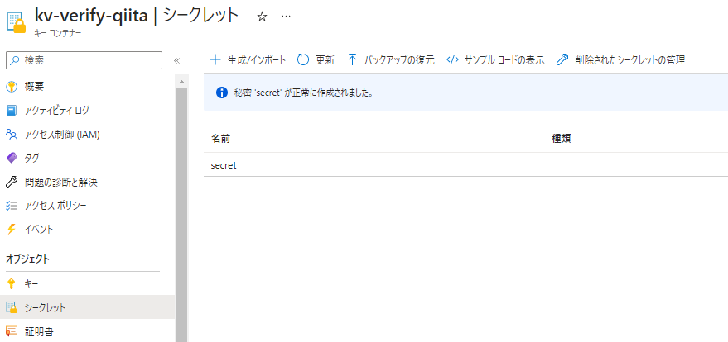The height and width of the screenshot is (342, 728).
Task: Open アクセス制御 (IAM)
Action: (62, 134)
